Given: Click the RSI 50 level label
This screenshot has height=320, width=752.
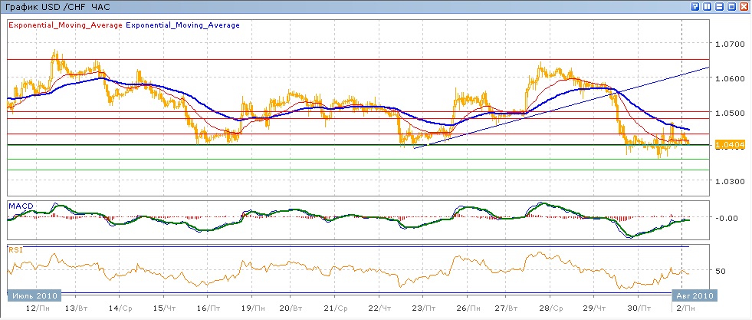Looking at the screenshot, I should coord(720,272).
